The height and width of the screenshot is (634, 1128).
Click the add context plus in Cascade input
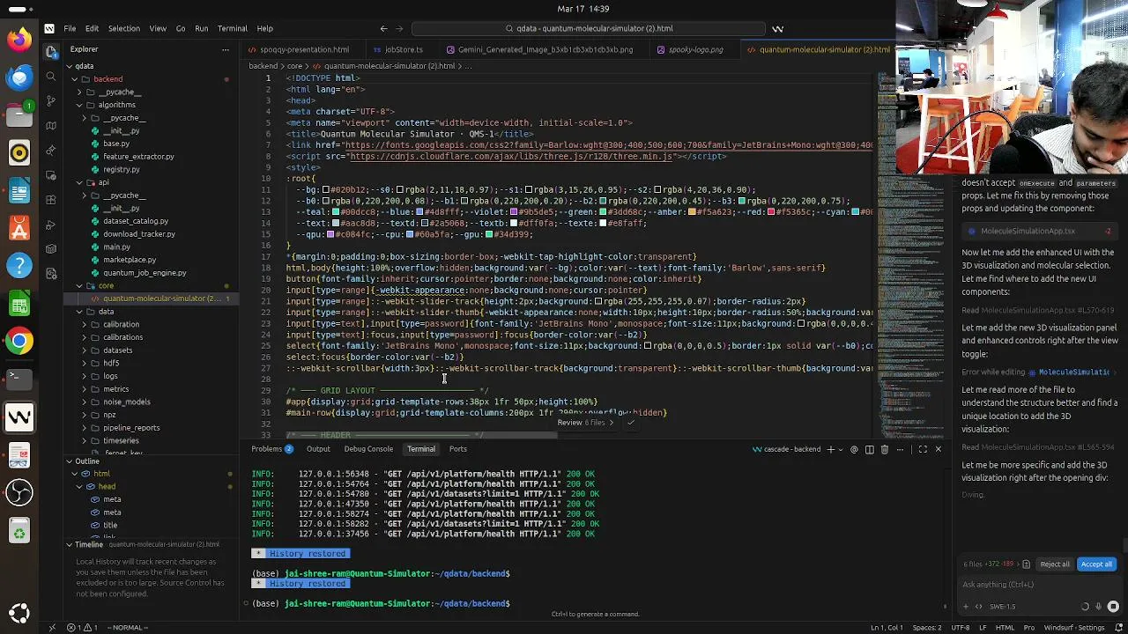click(x=966, y=606)
